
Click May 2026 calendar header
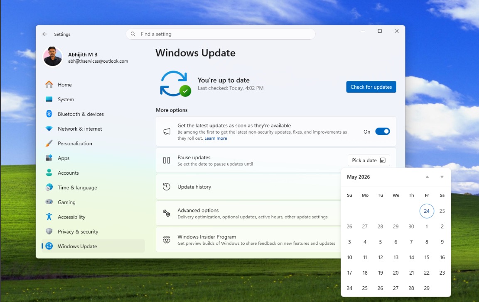359,177
